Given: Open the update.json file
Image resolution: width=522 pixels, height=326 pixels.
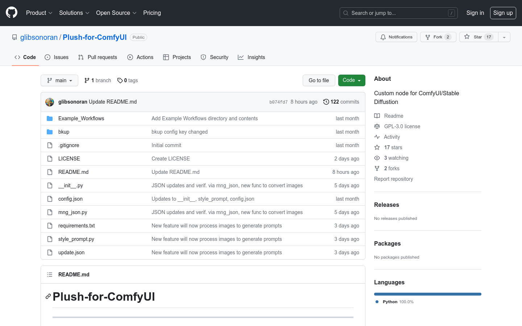Looking at the screenshot, I should click(x=71, y=252).
